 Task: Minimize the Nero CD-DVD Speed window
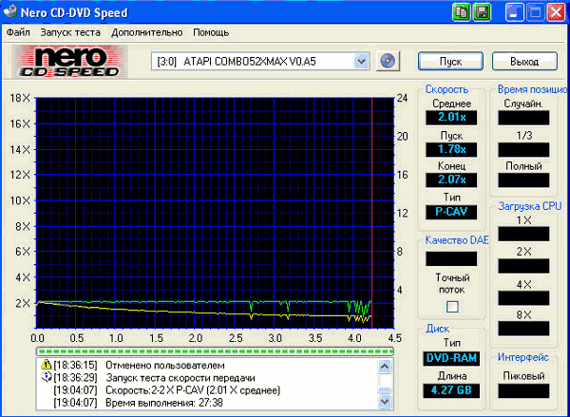tap(514, 12)
